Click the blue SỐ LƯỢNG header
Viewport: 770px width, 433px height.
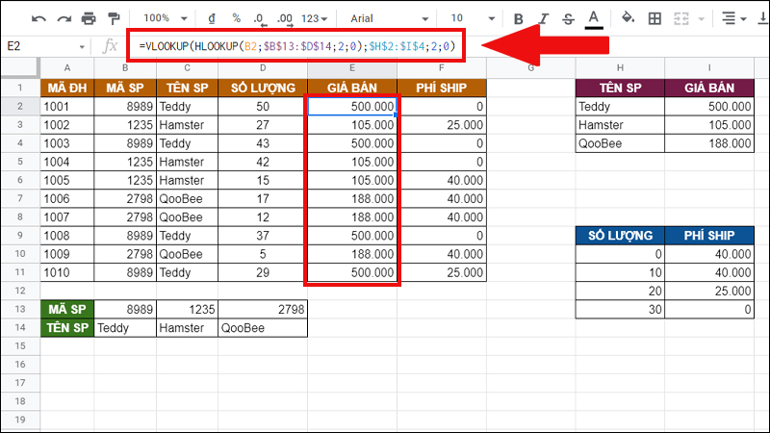(620, 236)
